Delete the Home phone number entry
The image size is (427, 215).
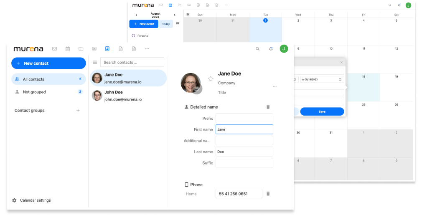pos(268,194)
